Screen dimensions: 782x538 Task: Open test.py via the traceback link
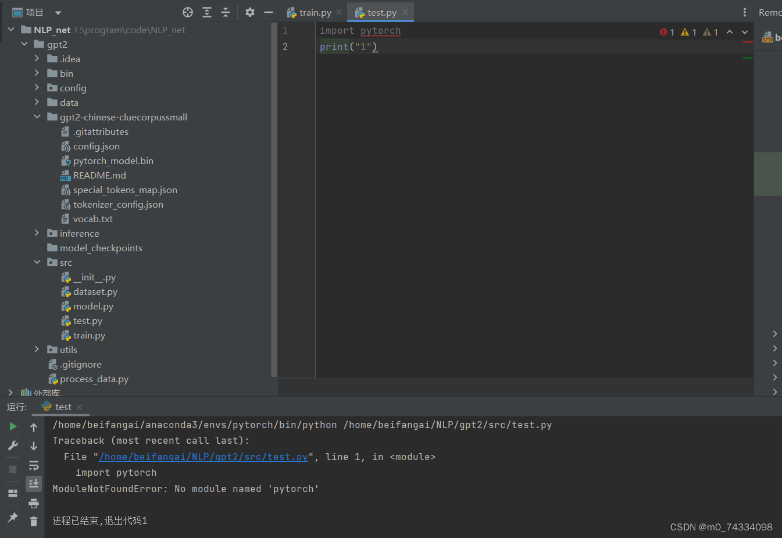click(203, 457)
